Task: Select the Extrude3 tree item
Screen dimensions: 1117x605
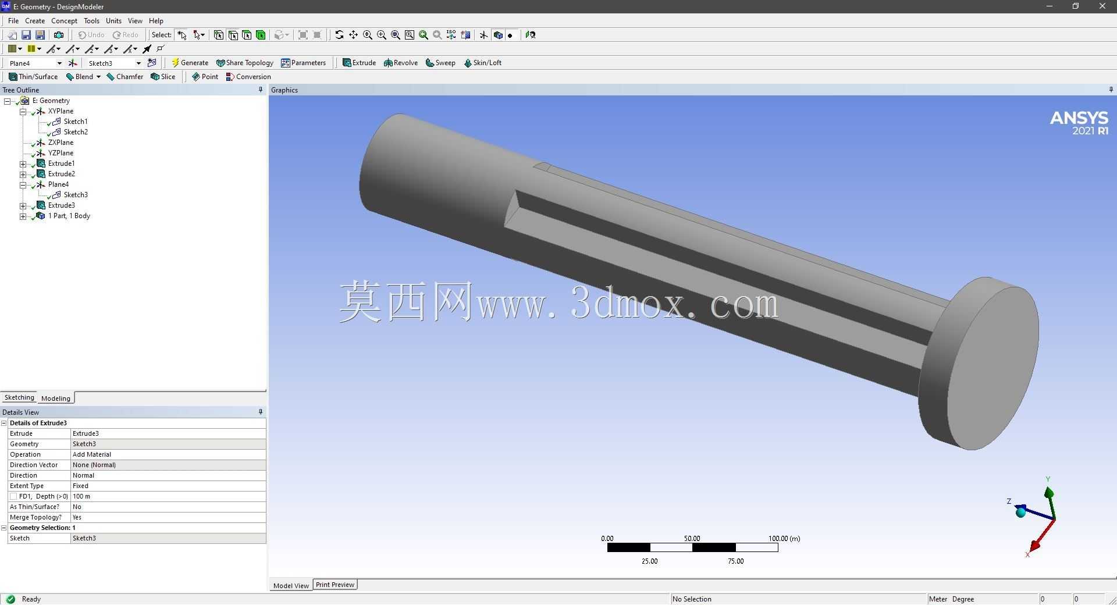Action: (61, 205)
